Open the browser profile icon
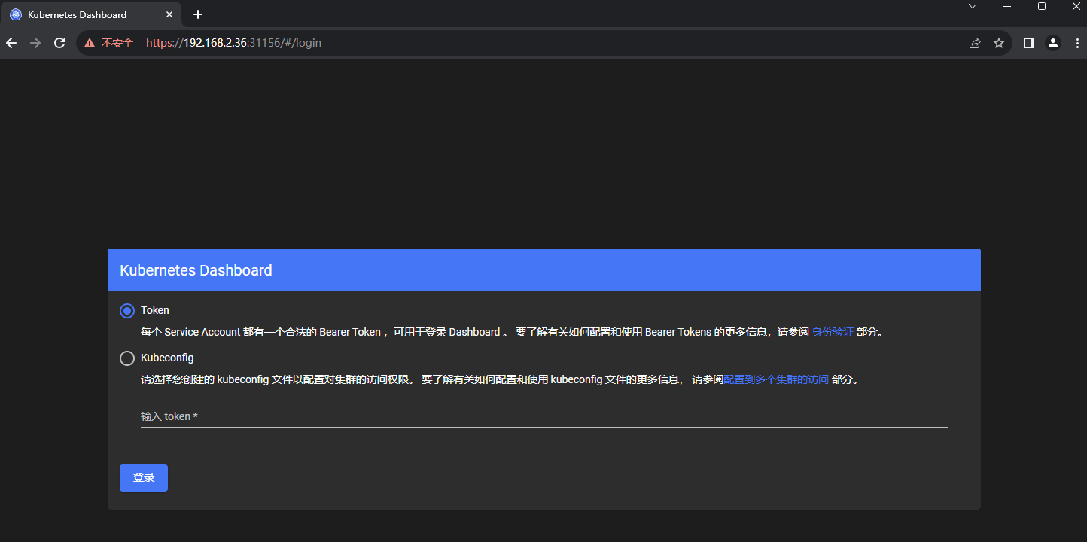Image resolution: width=1087 pixels, height=542 pixels. (1053, 43)
